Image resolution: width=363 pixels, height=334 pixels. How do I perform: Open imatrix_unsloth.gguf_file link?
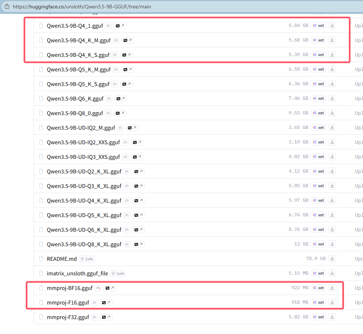coord(77,274)
